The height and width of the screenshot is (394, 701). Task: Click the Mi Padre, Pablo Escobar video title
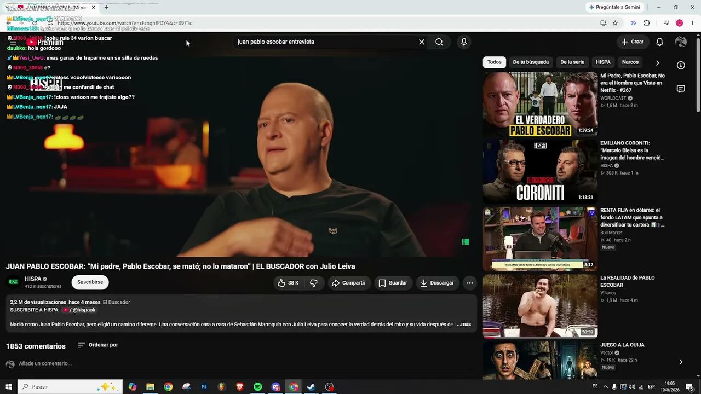633,83
